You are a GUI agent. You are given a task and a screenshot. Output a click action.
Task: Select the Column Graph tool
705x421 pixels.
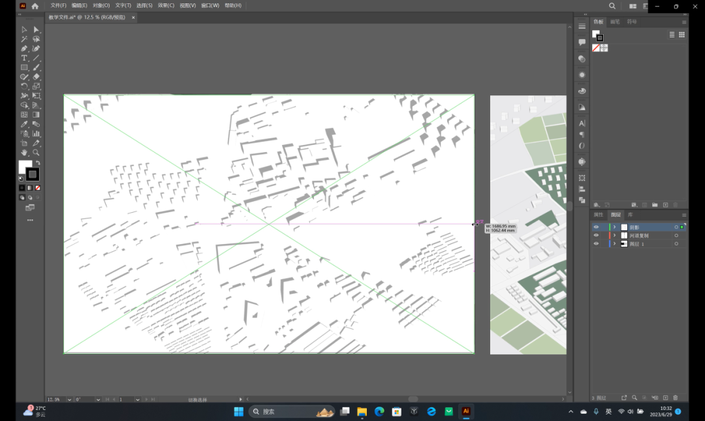coord(37,134)
